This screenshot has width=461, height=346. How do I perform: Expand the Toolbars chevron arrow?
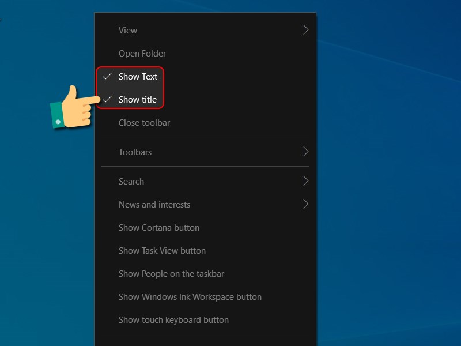click(306, 152)
